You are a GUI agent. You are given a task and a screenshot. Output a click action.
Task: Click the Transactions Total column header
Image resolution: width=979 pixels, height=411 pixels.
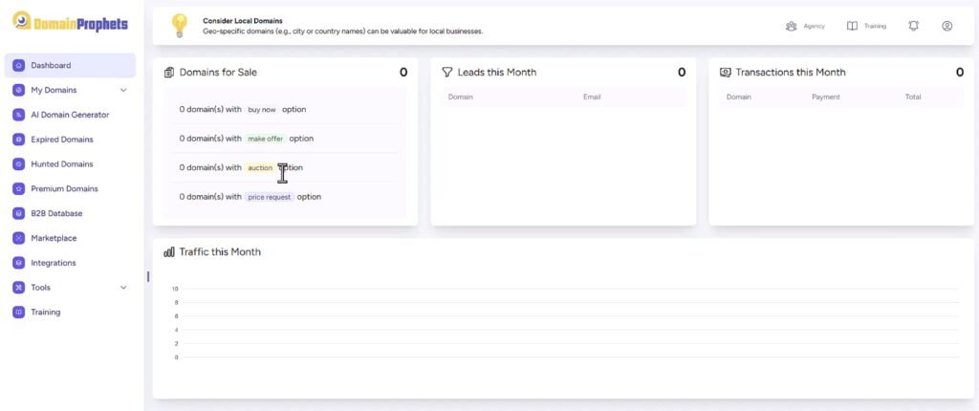[x=913, y=97]
